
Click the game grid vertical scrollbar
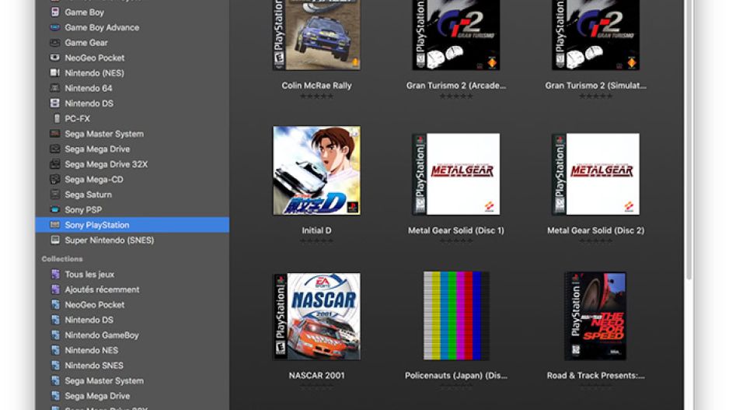click(x=689, y=139)
